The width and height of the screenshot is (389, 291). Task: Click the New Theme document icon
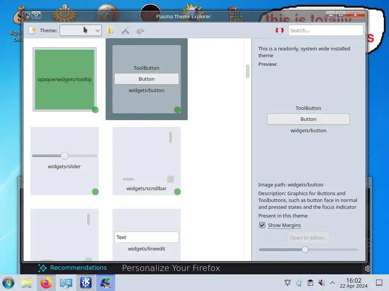click(x=32, y=30)
